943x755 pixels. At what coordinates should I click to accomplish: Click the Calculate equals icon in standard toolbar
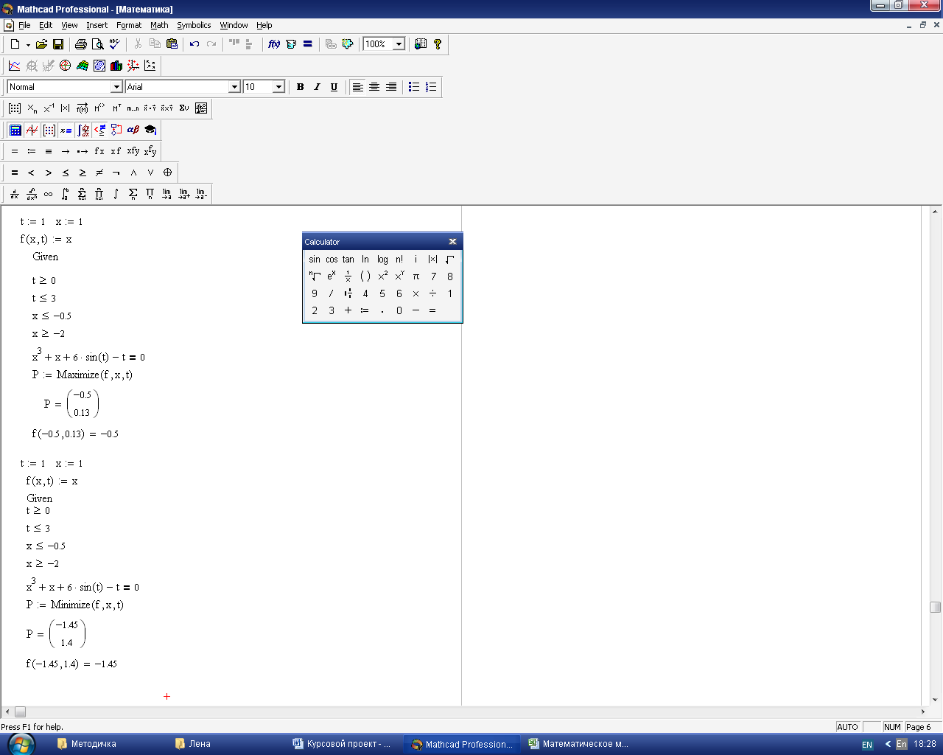[x=308, y=44]
